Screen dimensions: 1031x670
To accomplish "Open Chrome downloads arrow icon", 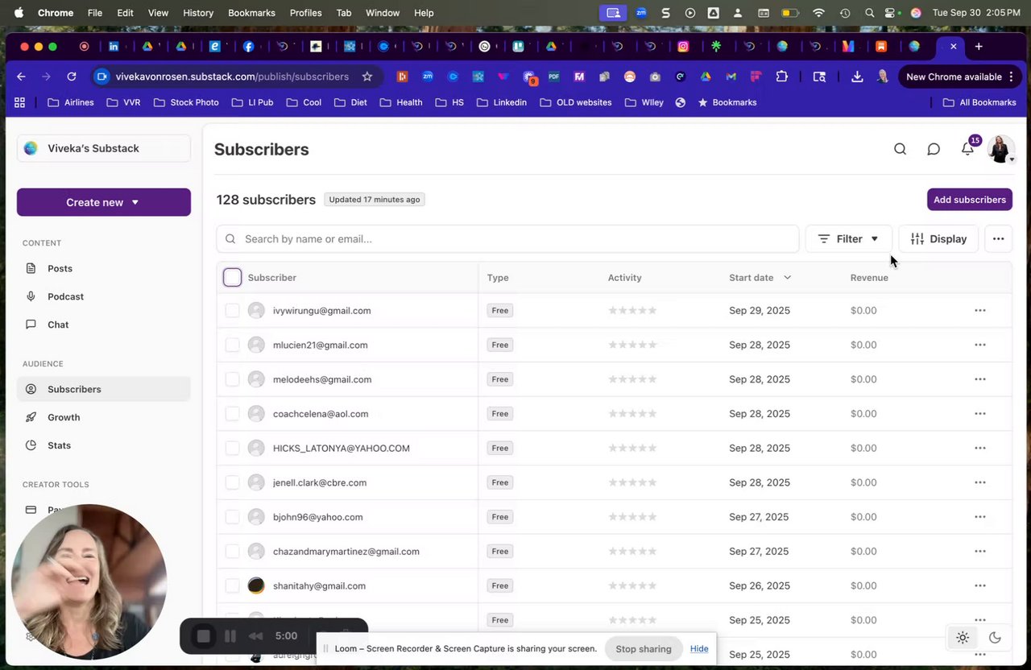I will click(x=857, y=77).
